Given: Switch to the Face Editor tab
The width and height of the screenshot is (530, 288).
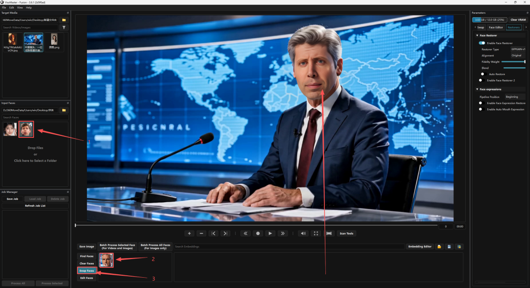Looking at the screenshot, I should [496, 27].
